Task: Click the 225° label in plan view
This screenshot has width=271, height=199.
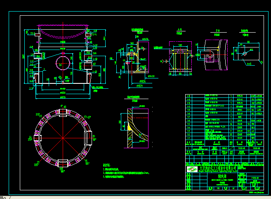Action: tap(36, 165)
